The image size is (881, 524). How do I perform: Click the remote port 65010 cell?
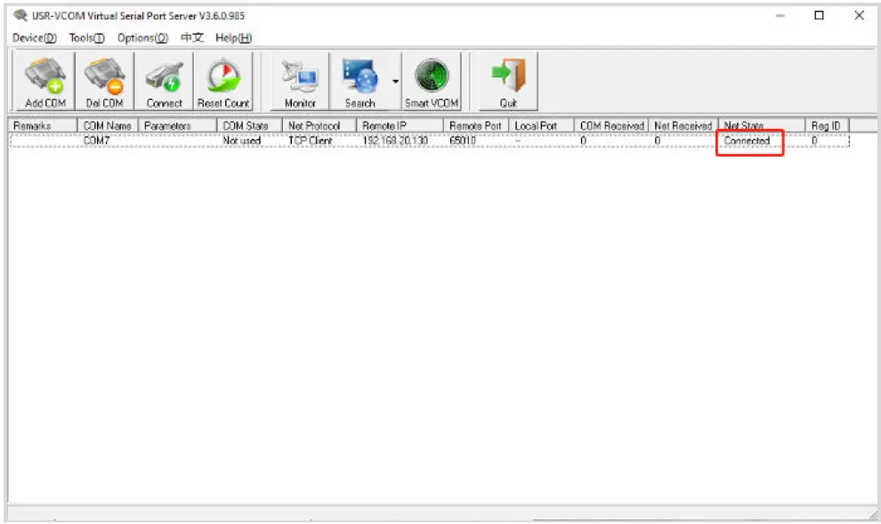(463, 141)
